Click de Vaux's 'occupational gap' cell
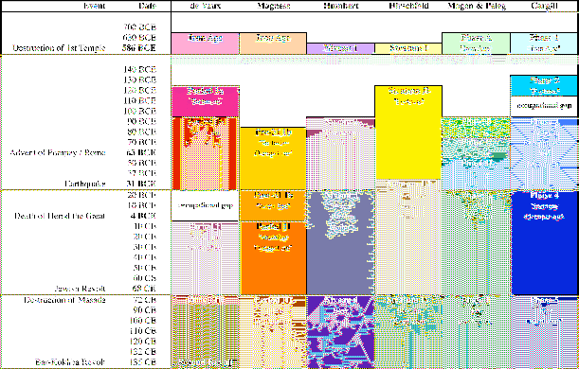Screen dimensions: 579x369 [206, 205]
